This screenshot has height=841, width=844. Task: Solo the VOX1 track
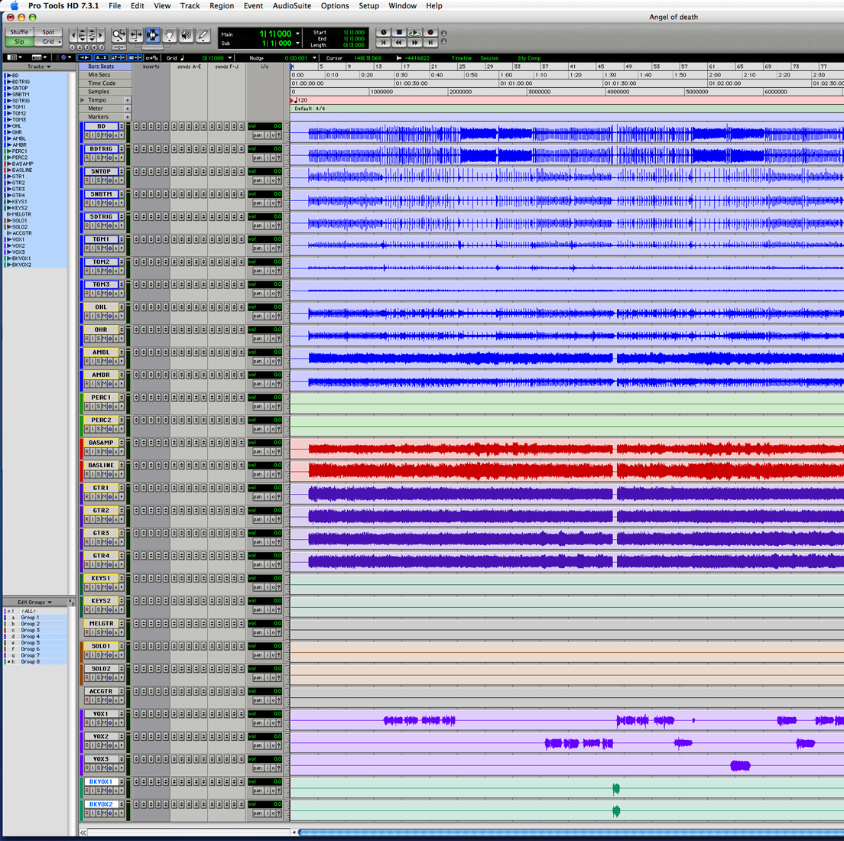click(x=99, y=723)
